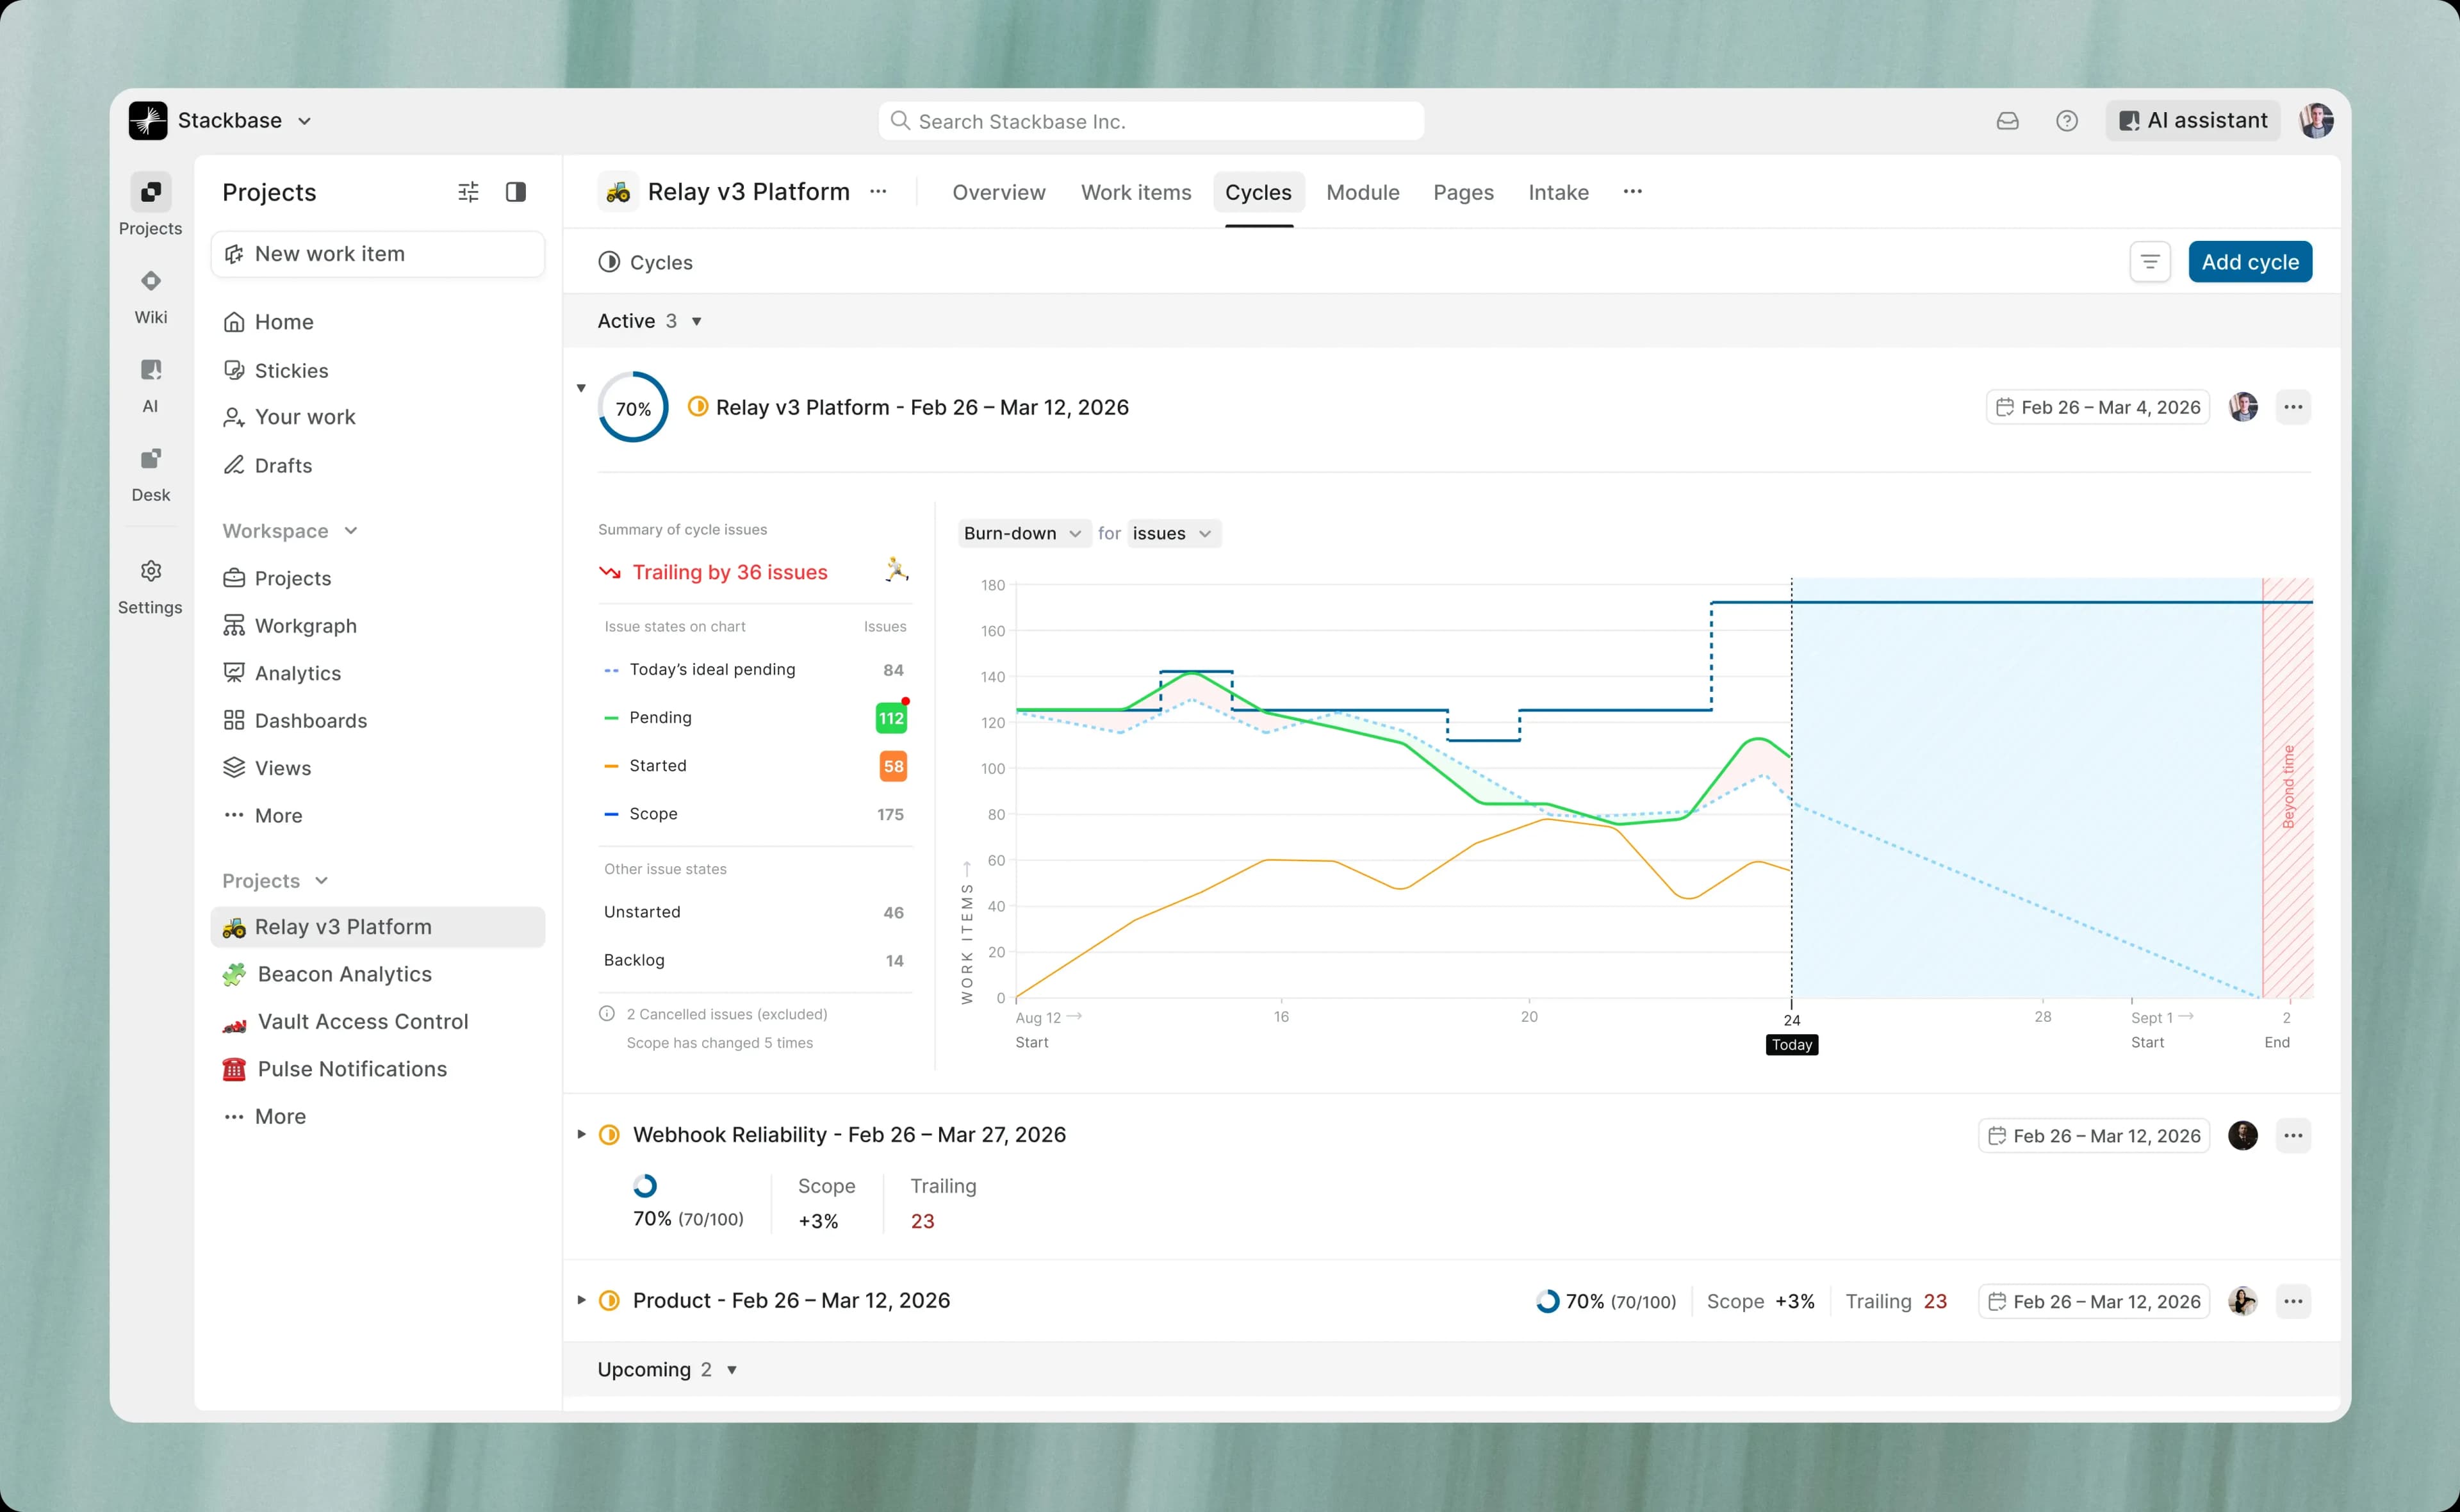Show more project tabs ellipsis
This screenshot has width=2460, height=1512.
coord(1632,192)
